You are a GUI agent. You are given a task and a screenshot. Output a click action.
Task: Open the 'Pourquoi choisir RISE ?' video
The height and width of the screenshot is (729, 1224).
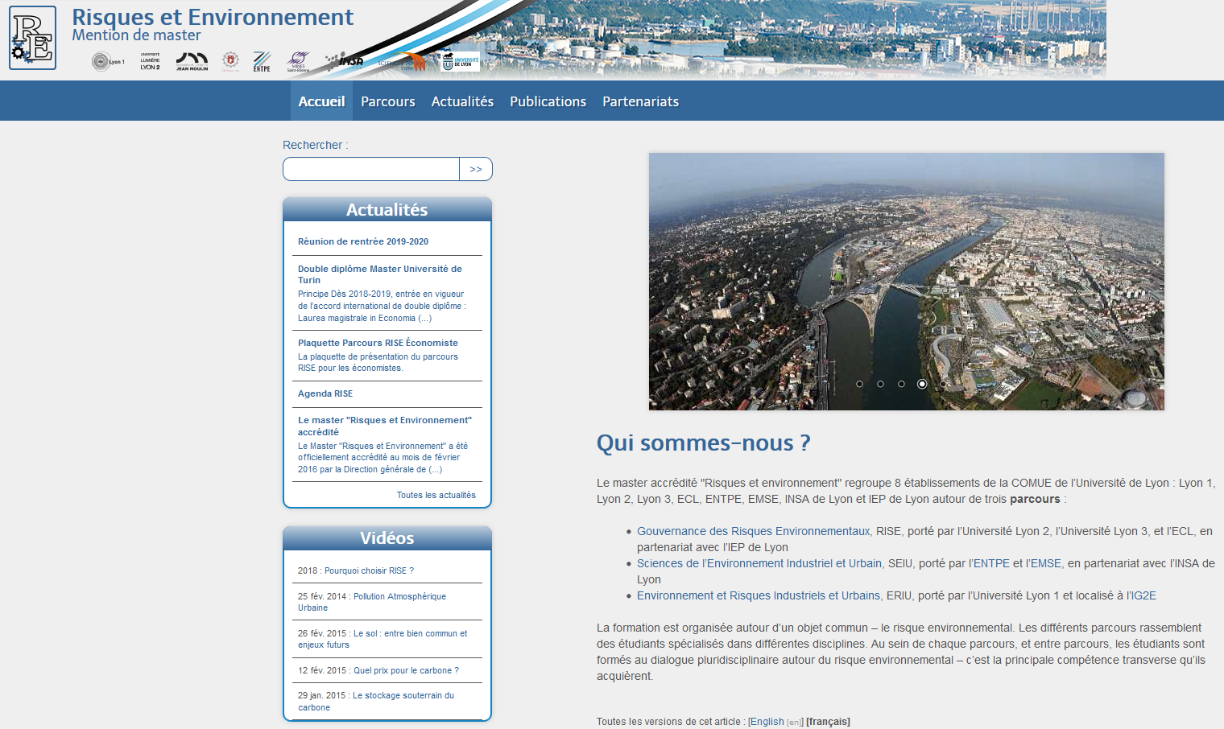pyautogui.click(x=369, y=570)
